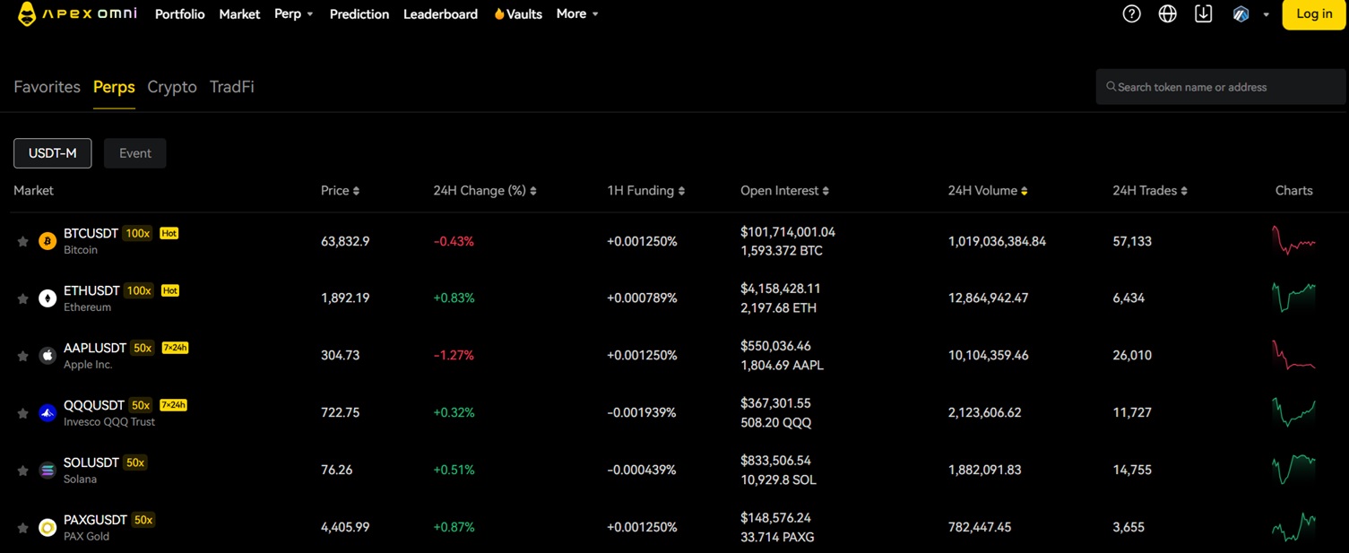1349x553 pixels.
Task: Open the AAPLUSDT mini chart
Action: pyautogui.click(x=1293, y=355)
